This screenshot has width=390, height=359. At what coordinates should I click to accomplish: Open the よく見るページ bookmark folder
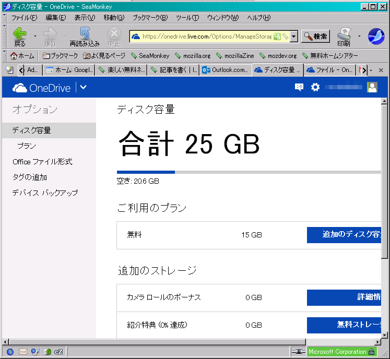104,56
